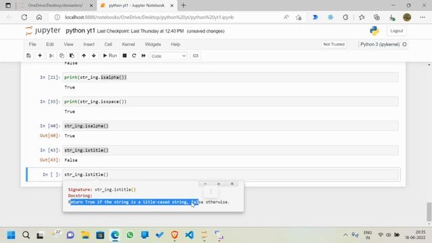Open the tab actions menu icon
This screenshot has width=432, height=243.
[8, 5]
